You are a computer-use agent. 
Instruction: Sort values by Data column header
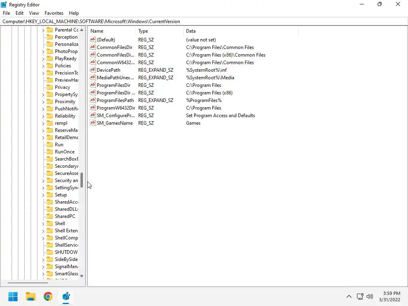coord(241,31)
